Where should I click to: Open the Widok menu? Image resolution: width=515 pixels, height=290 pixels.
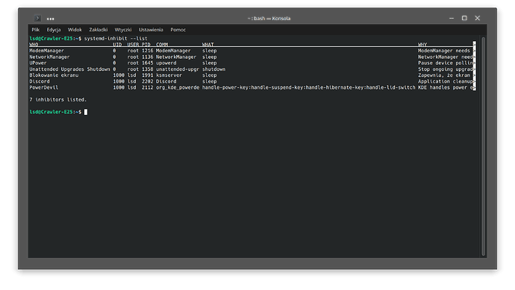pos(75,30)
